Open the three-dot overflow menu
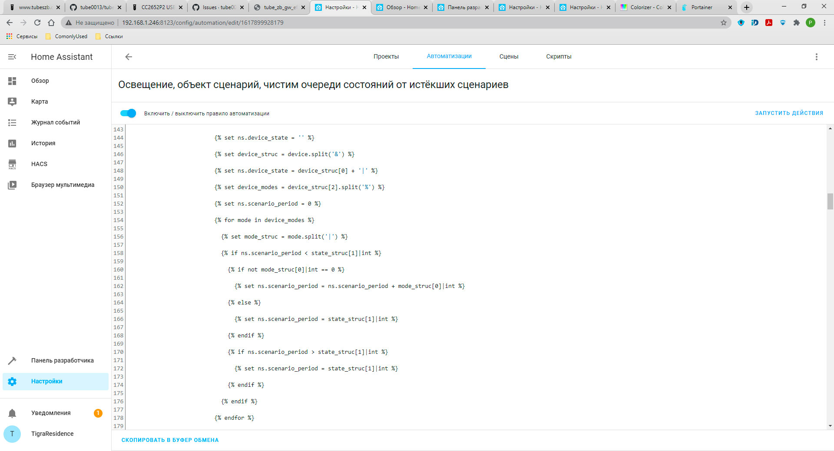834x451 pixels. coord(816,57)
